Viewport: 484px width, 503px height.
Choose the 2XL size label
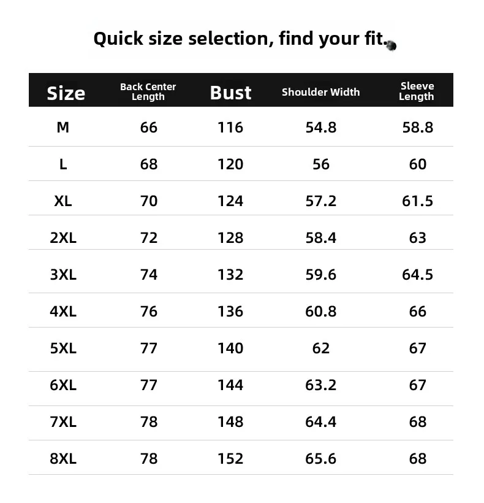point(63,238)
